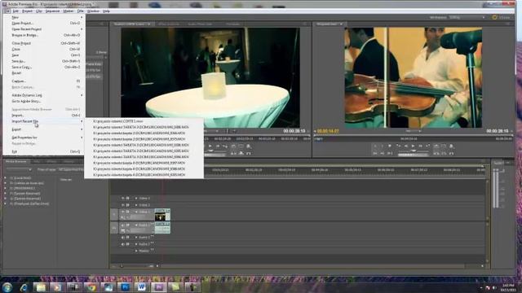Expand the Adobe Dynamic Link submenu

pyautogui.click(x=44, y=95)
